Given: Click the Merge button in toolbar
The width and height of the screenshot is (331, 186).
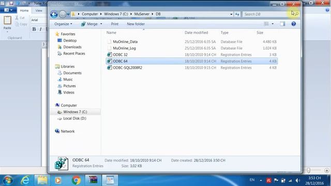Looking at the screenshot, I should pos(89,24).
